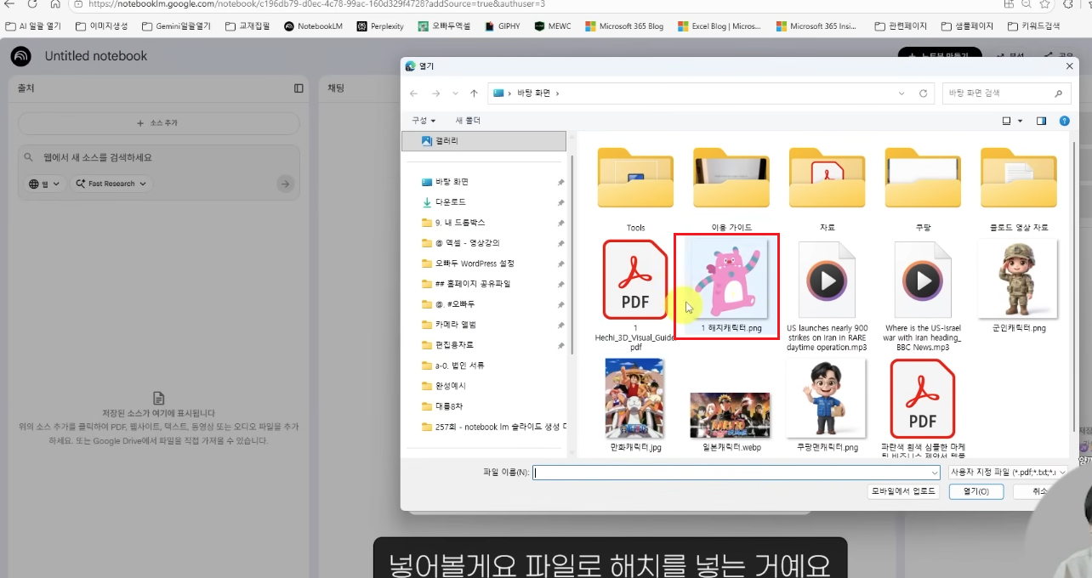Select the Hechi_3D_Visual_Guide pdf file

pos(635,293)
